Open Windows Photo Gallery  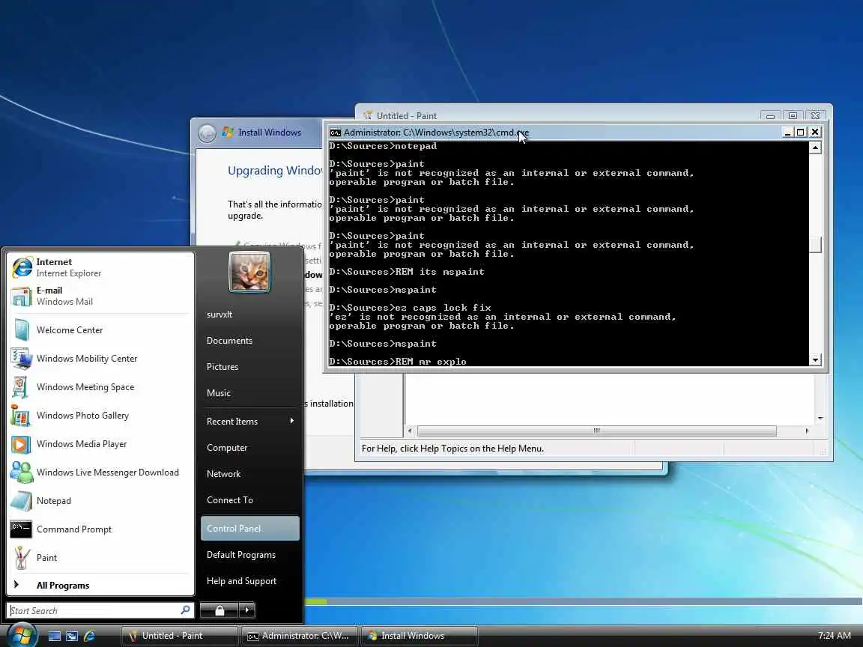[x=100, y=416]
